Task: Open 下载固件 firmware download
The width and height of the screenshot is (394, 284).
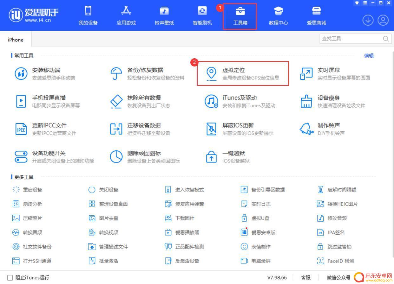Action: click(180, 218)
